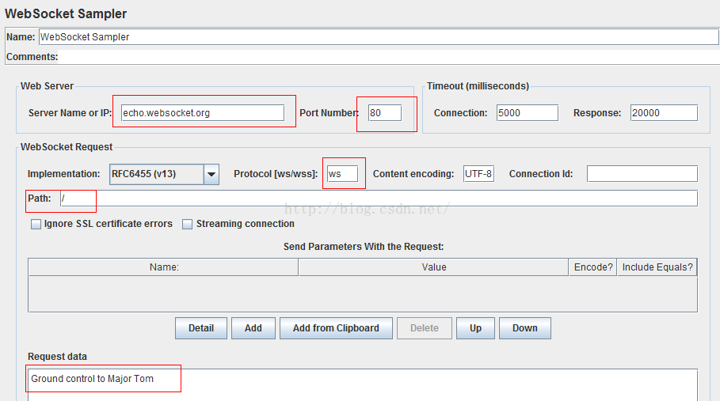This screenshot has width=720, height=401.
Task: Toggle the Streaming connection checkbox
Action: 188,224
